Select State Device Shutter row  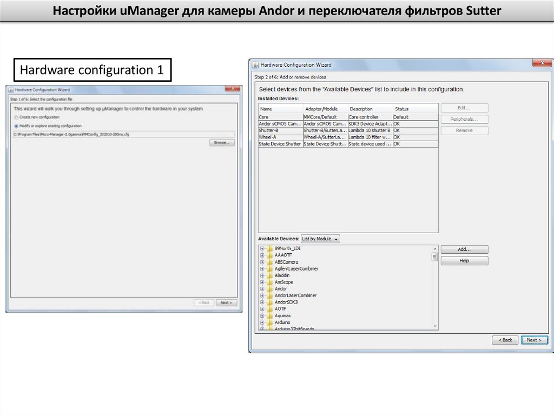point(348,144)
